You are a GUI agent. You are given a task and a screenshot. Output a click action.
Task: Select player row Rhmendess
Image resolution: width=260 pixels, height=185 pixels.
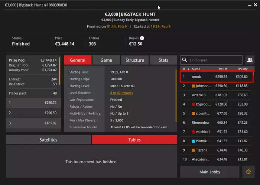(x=216, y=123)
